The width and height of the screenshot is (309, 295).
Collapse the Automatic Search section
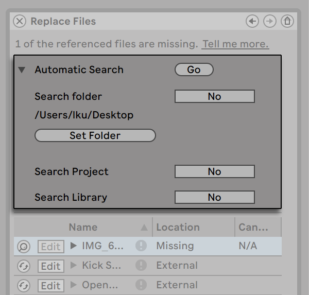(22, 70)
